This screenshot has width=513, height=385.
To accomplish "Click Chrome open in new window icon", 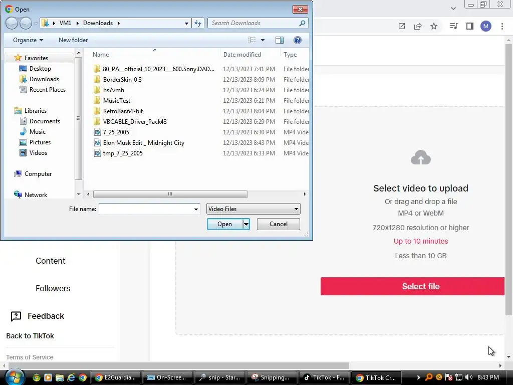I will 401,26.
